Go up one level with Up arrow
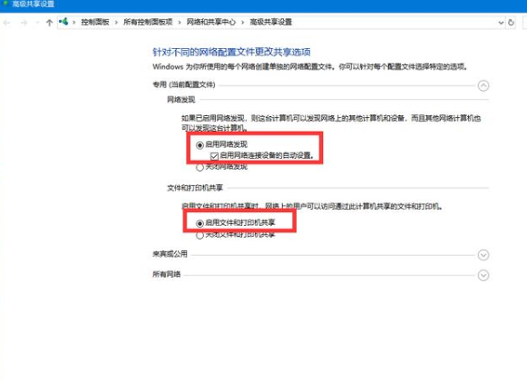This screenshot has height=382, width=527. (49, 23)
